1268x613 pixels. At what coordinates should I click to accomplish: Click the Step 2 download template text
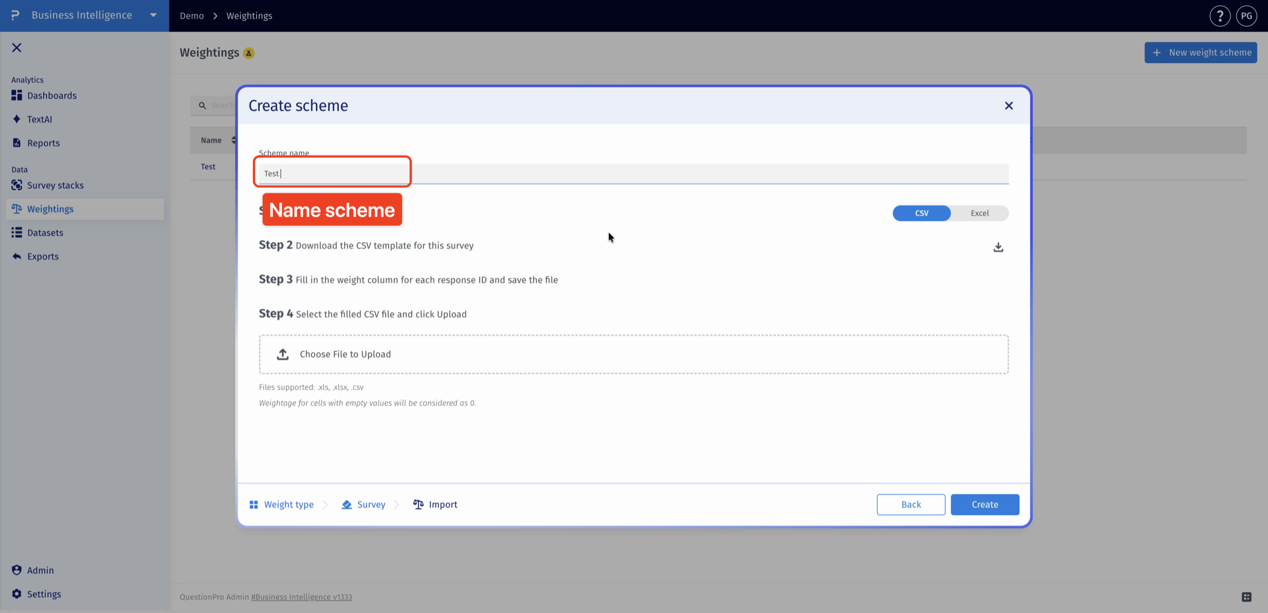[384, 245]
